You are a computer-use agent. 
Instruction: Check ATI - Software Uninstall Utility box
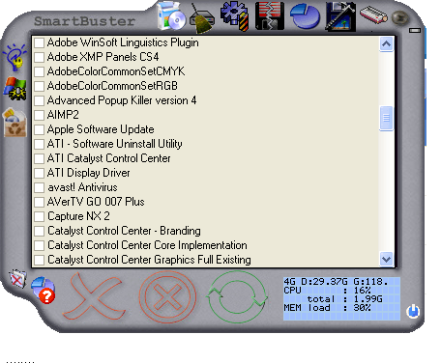(40, 144)
